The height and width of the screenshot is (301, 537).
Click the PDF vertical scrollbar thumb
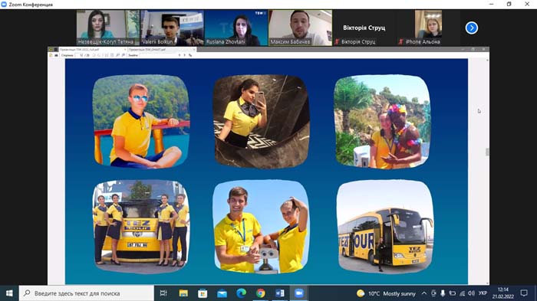(487, 152)
